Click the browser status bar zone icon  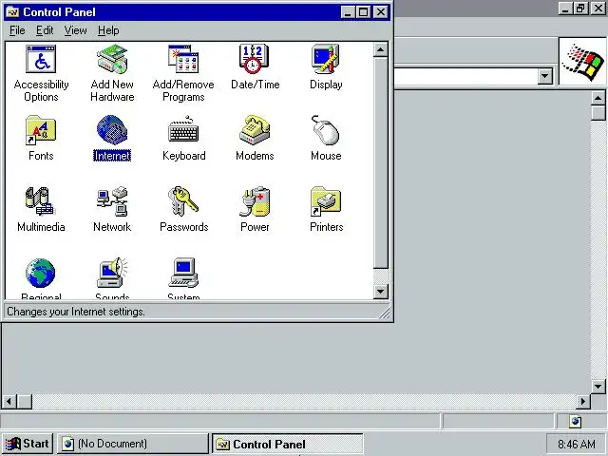(x=575, y=422)
